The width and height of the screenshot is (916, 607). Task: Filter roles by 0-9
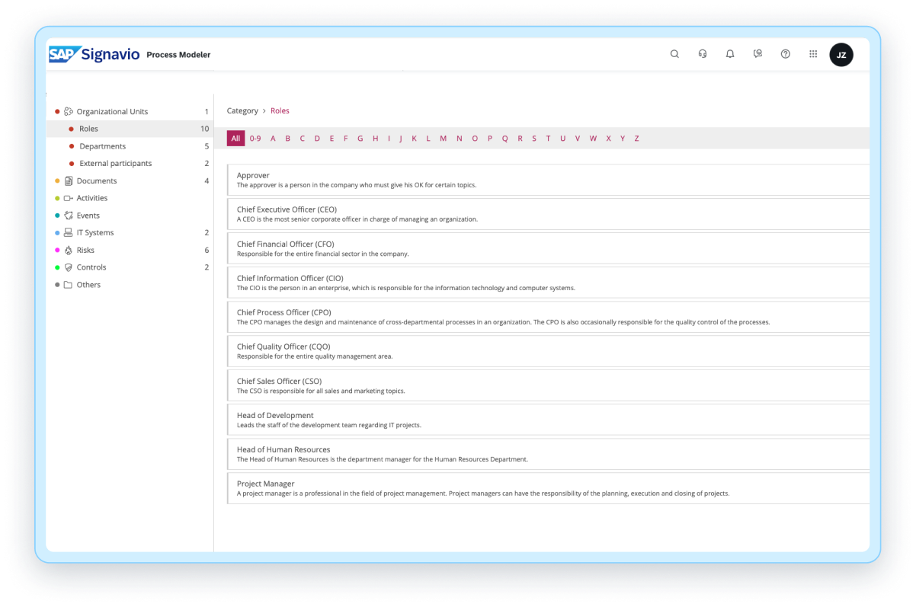coord(255,139)
